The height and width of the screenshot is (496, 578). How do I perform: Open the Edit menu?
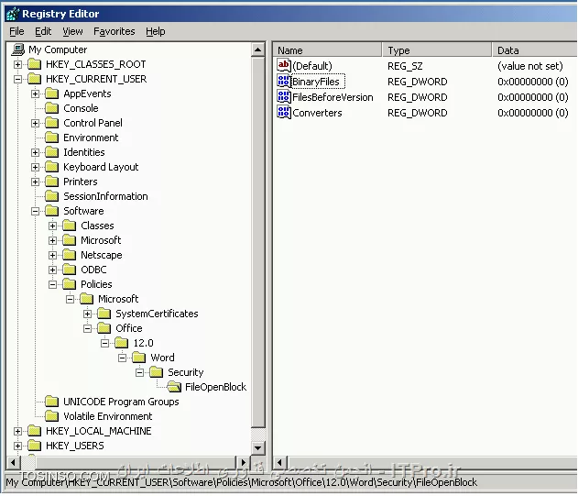point(43,31)
